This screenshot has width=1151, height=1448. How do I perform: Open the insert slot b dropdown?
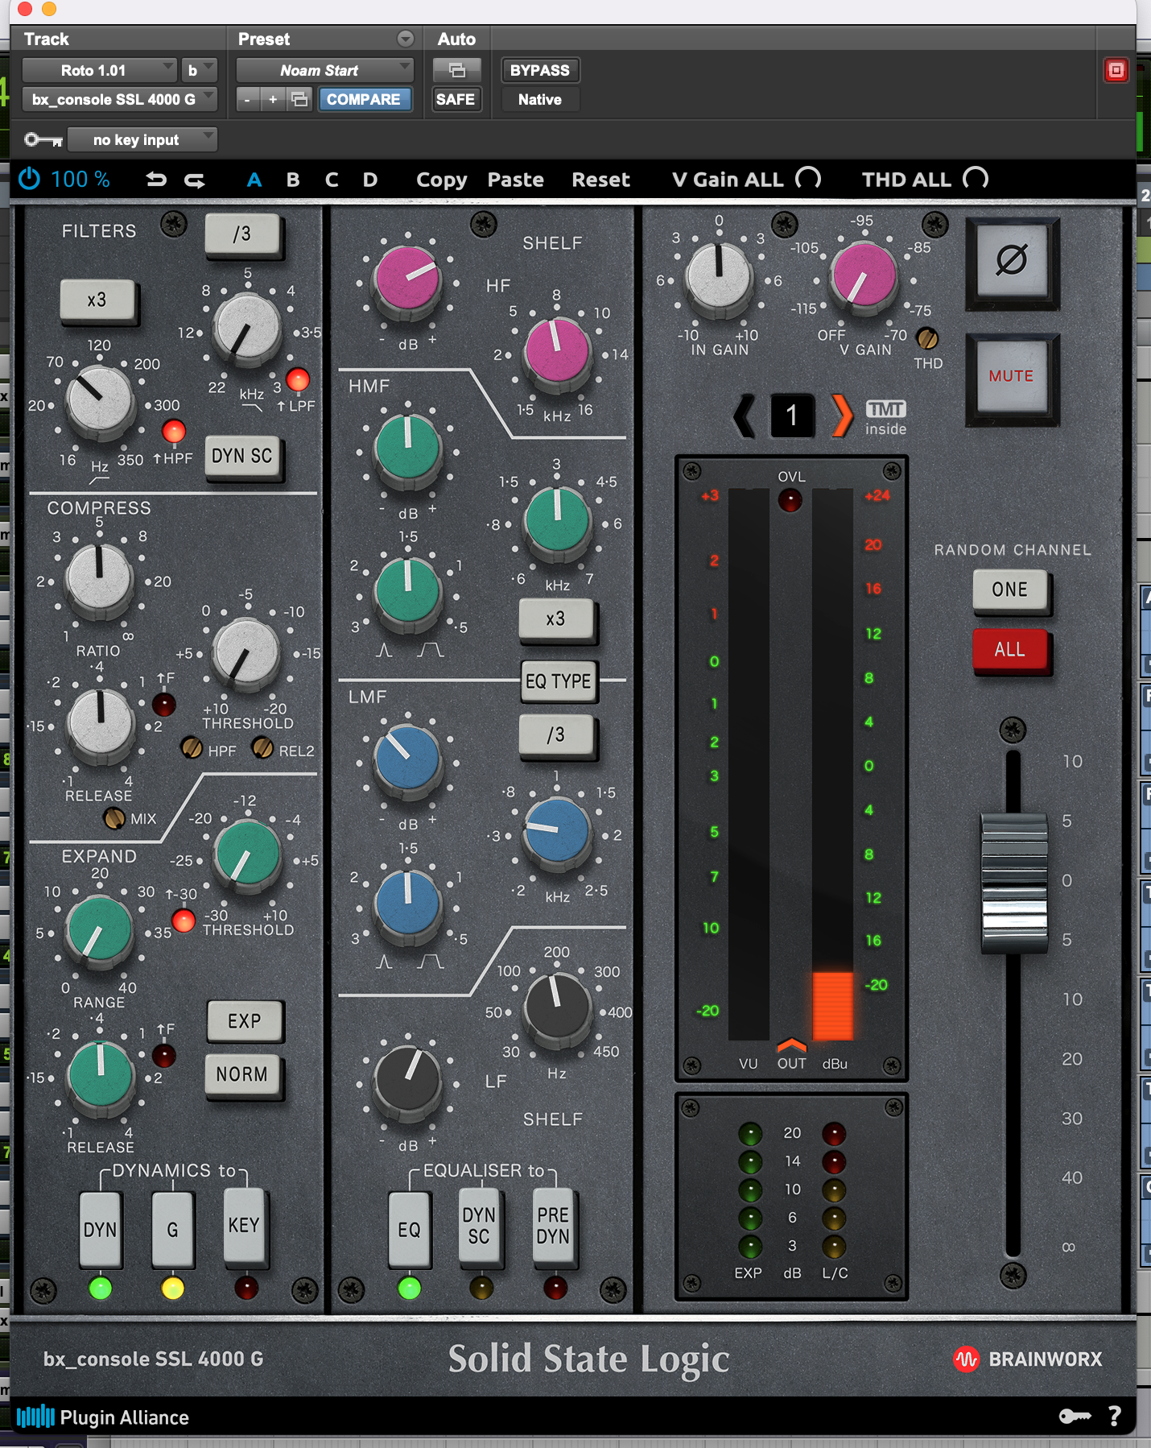pos(199,70)
